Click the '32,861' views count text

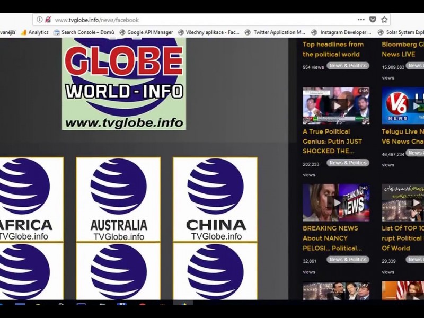tap(310, 261)
